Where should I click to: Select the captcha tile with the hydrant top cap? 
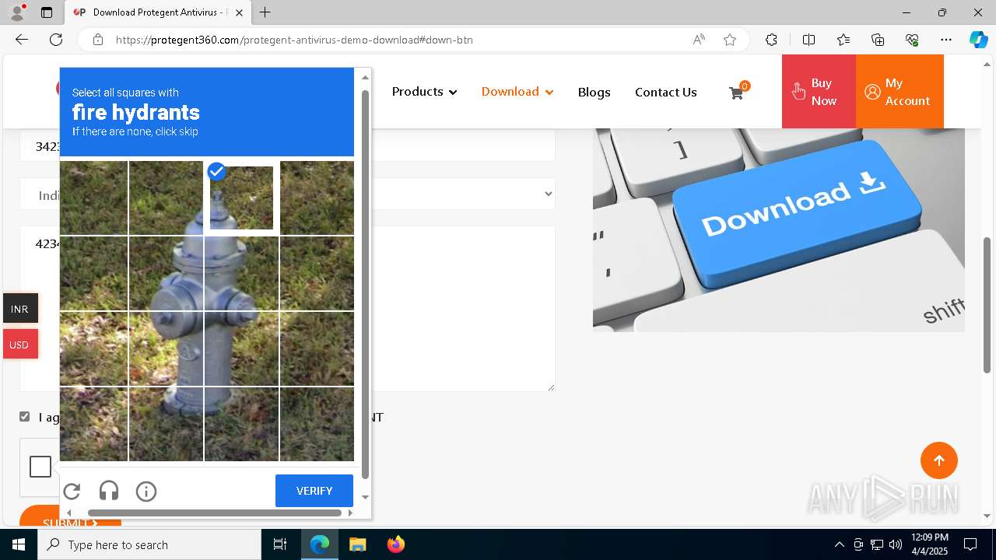click(166, 198)
